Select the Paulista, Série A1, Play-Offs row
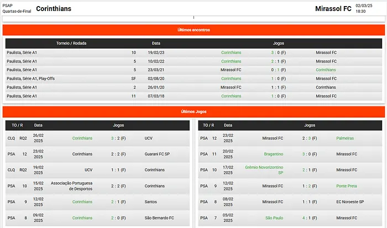This screenshot has height=228, width=387. click(x=31, y=78)
